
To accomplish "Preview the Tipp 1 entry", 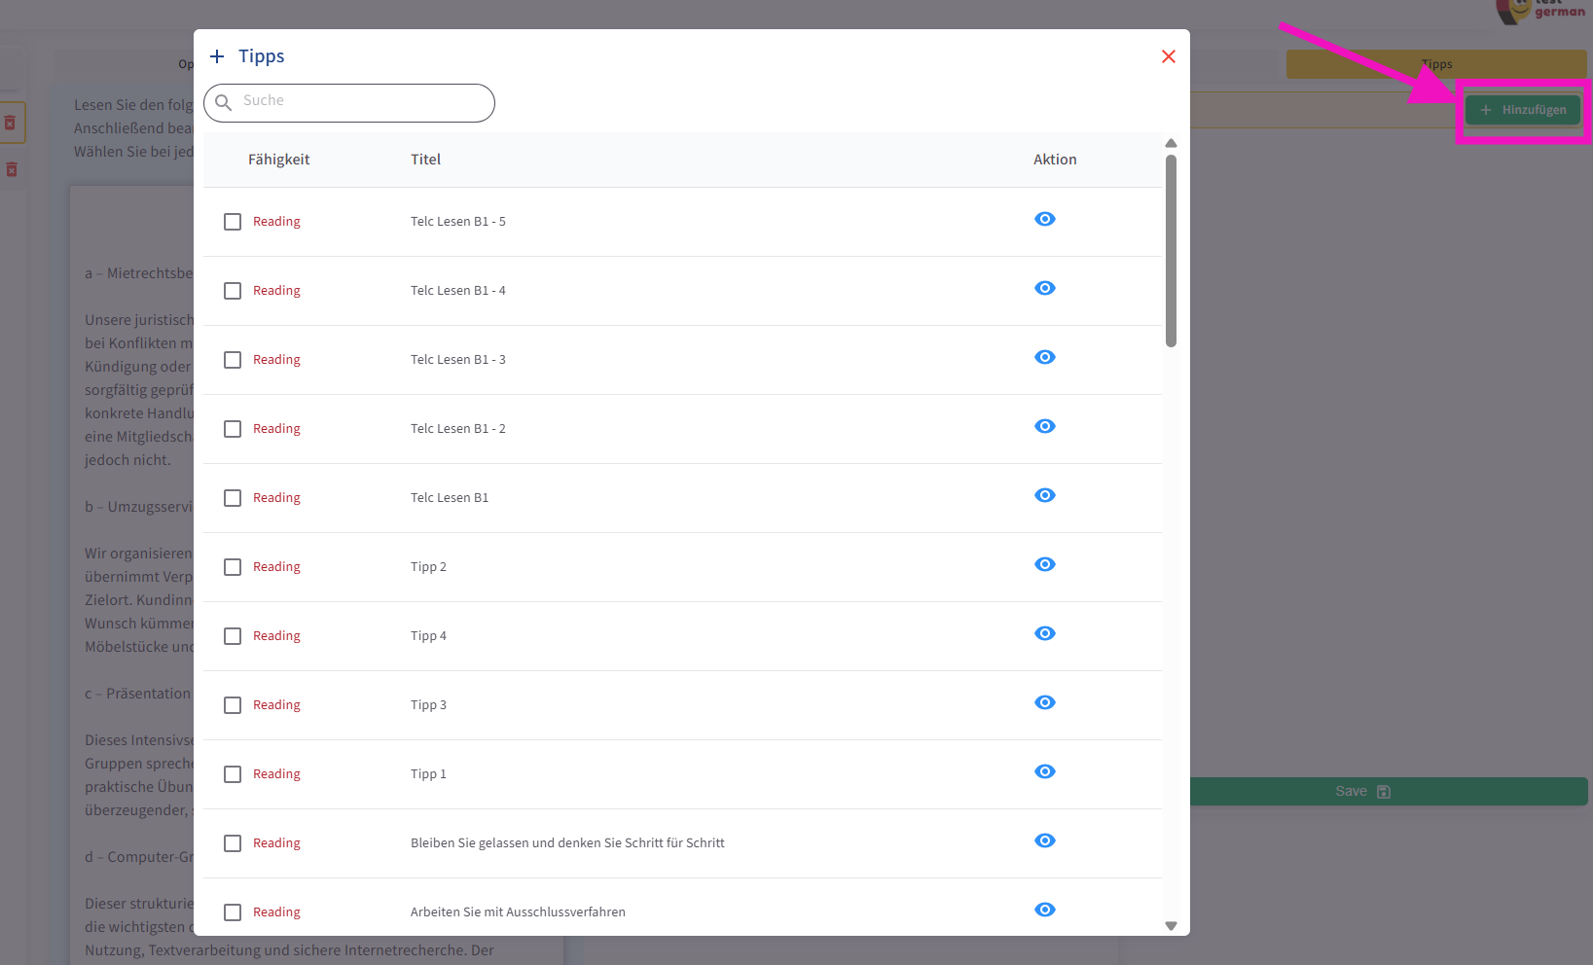I will click(x=1044, y=771).
